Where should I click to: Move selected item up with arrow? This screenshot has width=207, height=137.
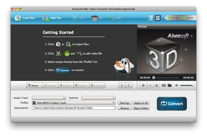122,86
